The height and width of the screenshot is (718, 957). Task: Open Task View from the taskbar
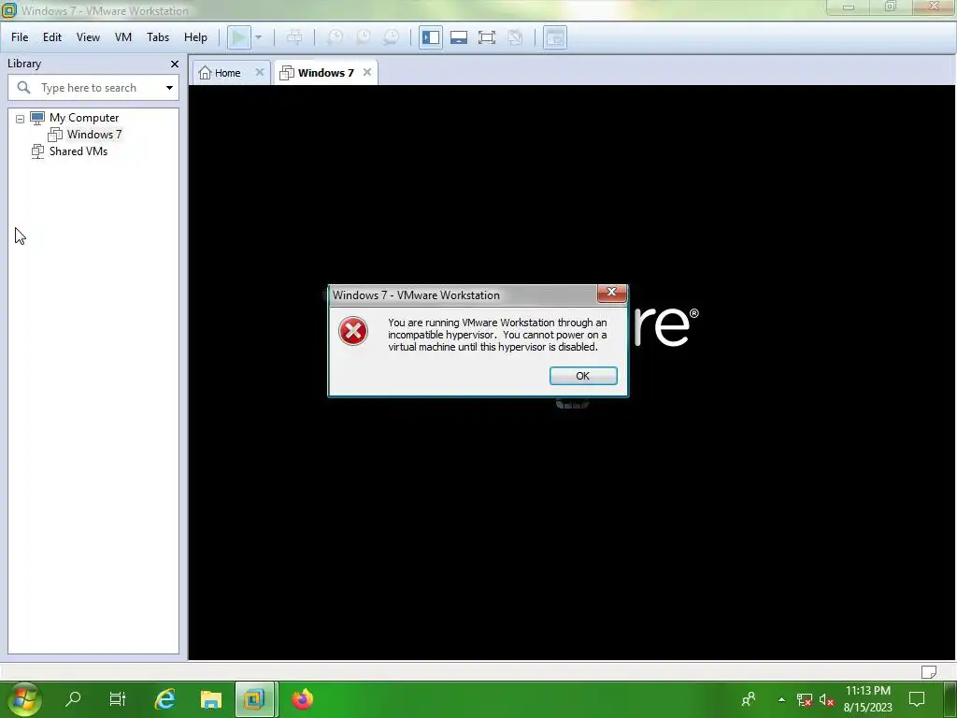[x=117, y=698]
